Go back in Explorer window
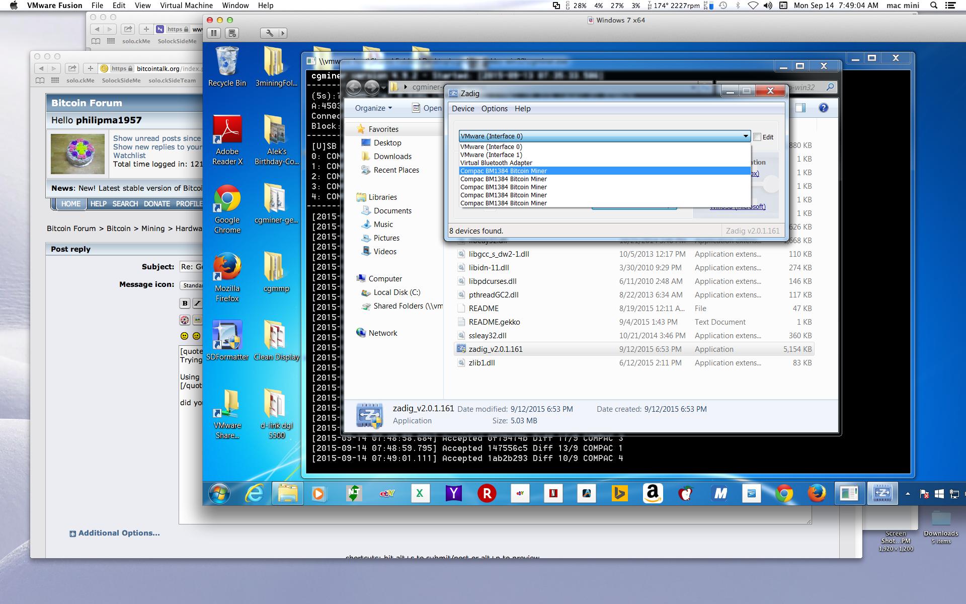Screen dimensions: 966x604 354,88
